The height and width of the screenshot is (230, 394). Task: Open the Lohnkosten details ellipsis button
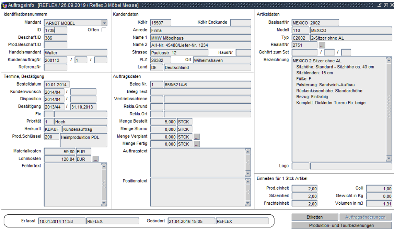[95, 159]
